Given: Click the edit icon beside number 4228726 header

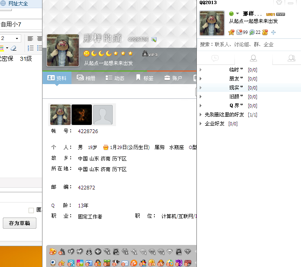Looking at the screenshot, I should coord(154,40).
